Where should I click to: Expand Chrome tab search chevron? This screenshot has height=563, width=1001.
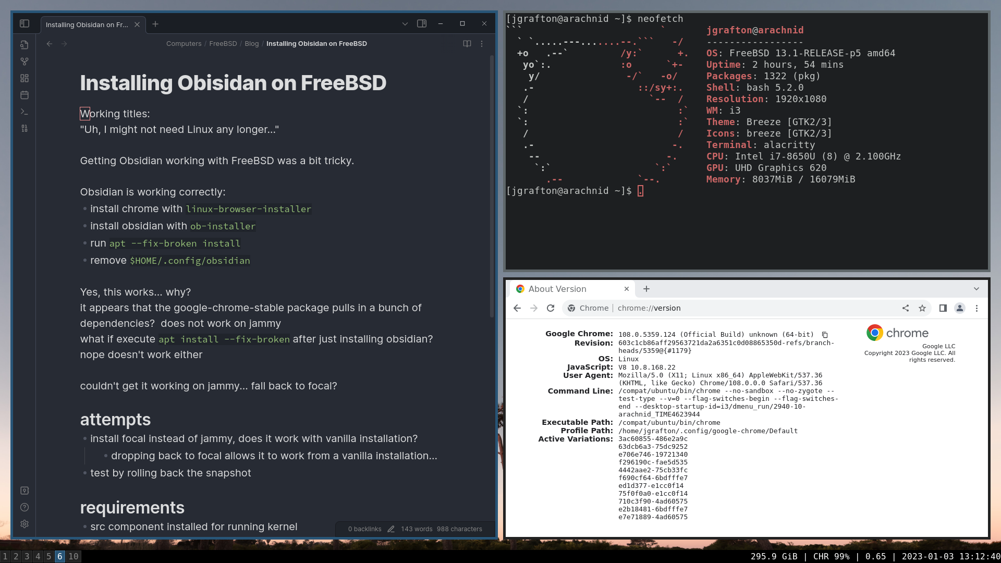pos(976,289)
